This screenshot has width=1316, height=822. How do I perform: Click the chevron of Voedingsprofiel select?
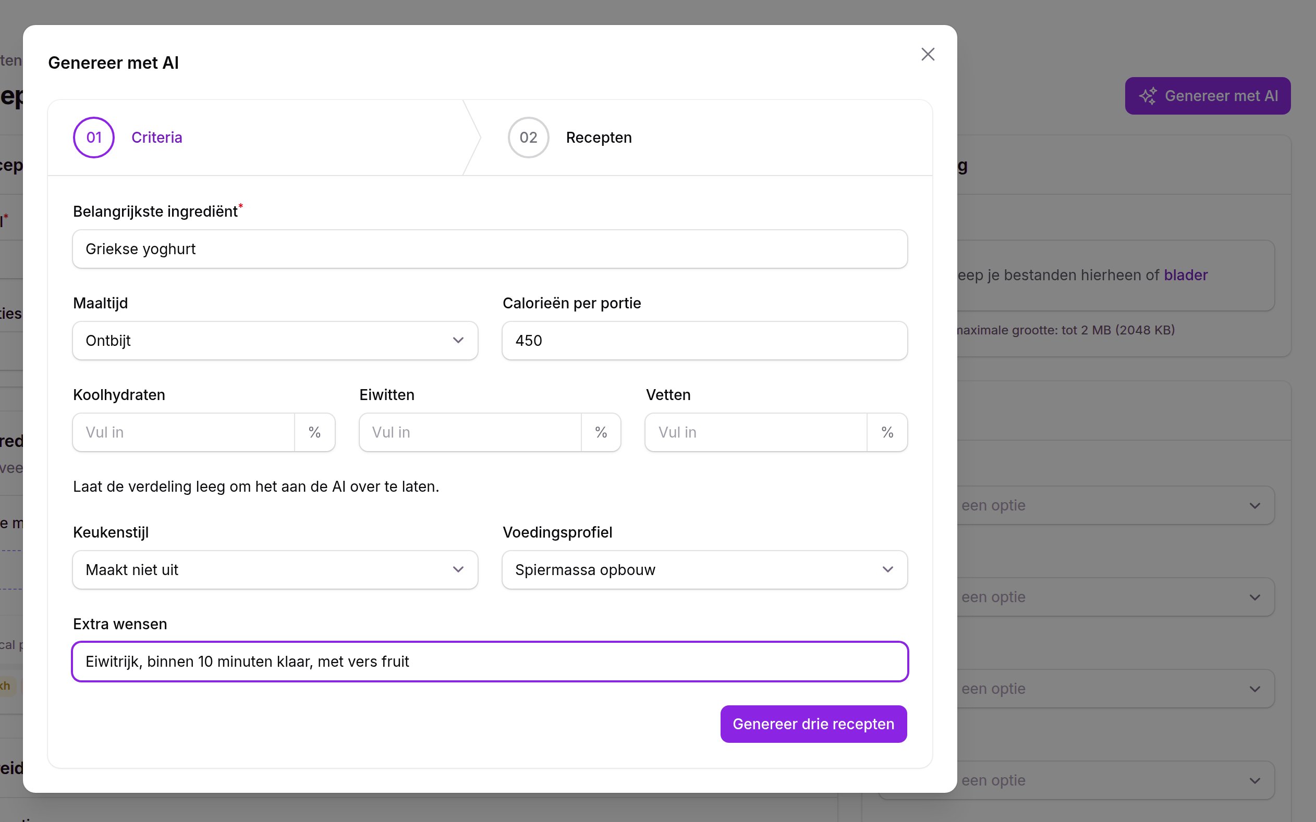click(x=887, y=570)
